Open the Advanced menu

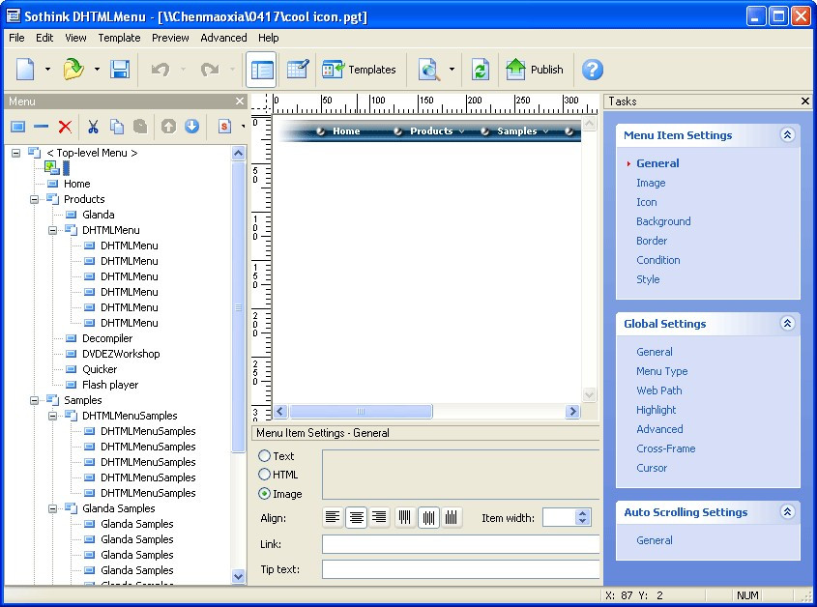223,38
